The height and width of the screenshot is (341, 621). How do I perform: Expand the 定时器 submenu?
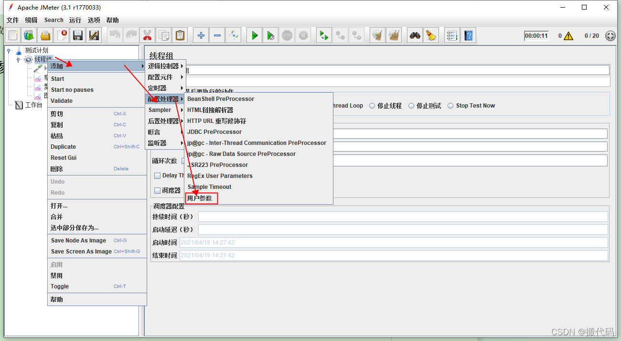pyautogui.click(x=165, y=88)
